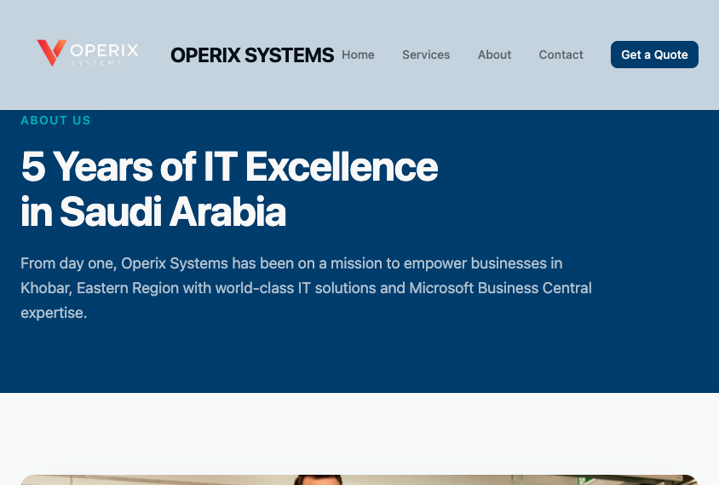Click the word 'expertise.' ending the paragraph
Screen dimensions: 719x485
(x=54, y=313)
